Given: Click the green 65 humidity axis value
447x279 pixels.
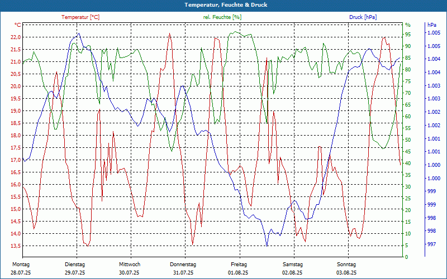Looking at the screenshot, I should pos(408,104).
